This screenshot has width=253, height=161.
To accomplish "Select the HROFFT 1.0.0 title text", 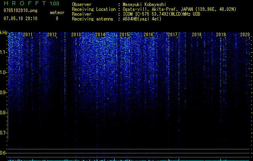I will point(31,3).
